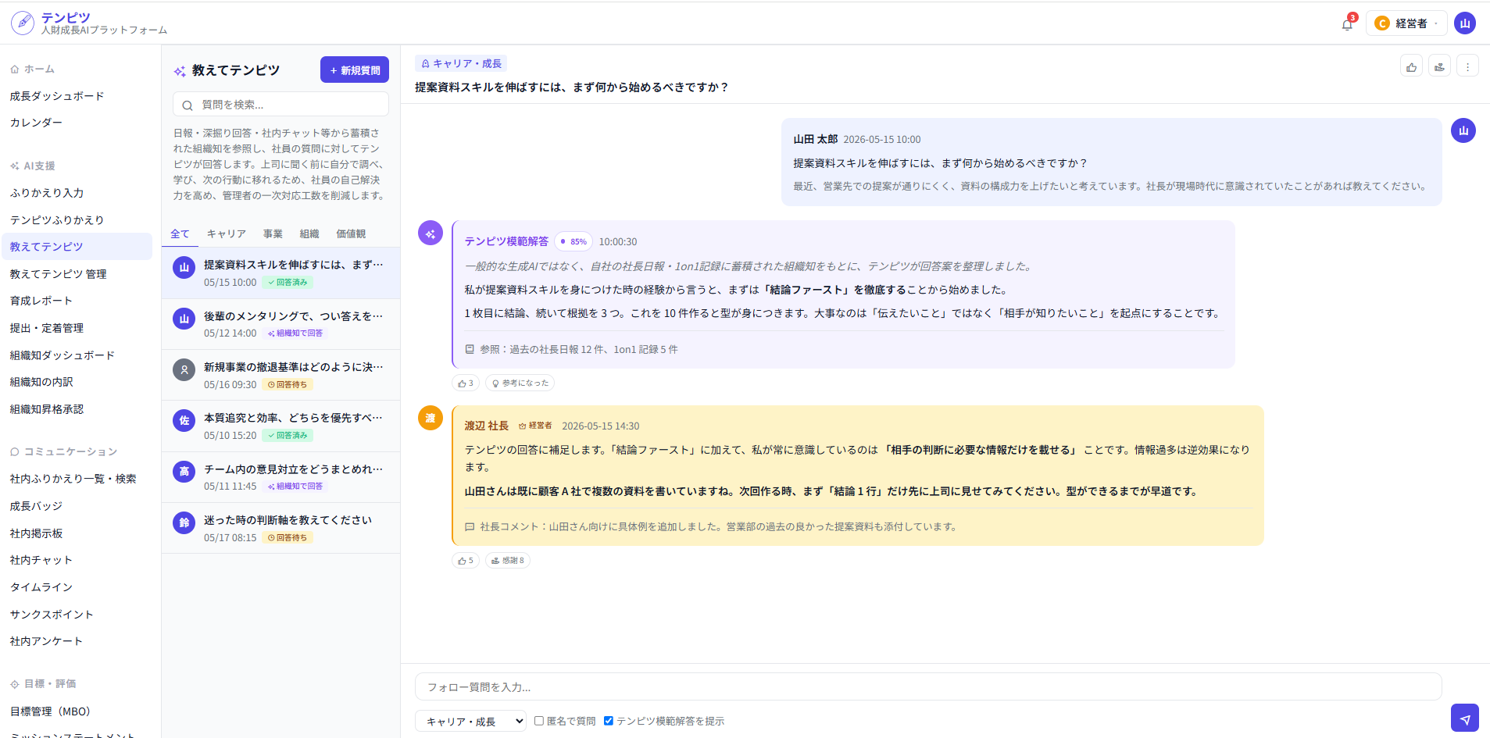The image size is (1490, 738).
Task: Click the 高 avatar in question list
Action: 184,471
